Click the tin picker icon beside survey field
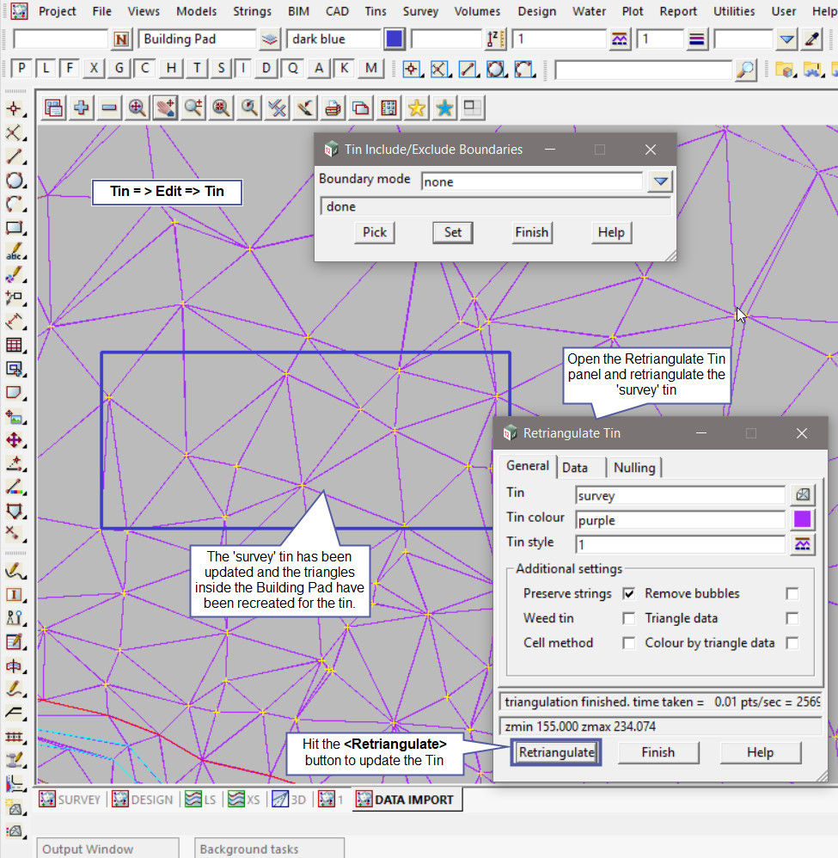The height and width of the screenshot is (858, 838). [802, 495]
